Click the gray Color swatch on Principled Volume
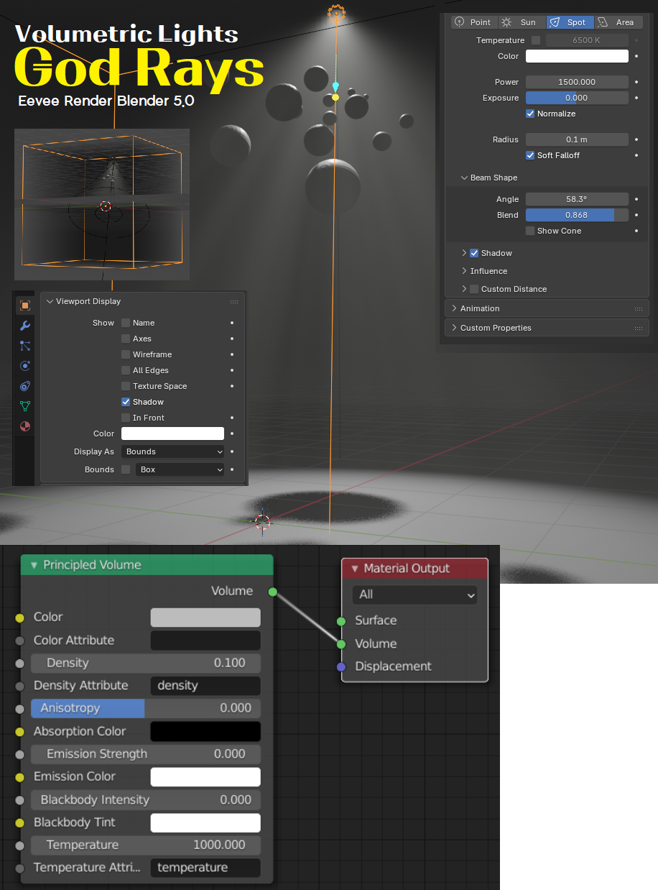Screen dimensions: 658x890 click(205, 618)
